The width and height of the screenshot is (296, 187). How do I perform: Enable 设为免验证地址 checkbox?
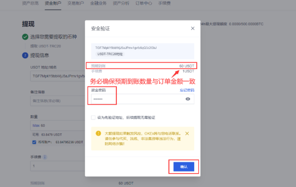pos(93,118)
